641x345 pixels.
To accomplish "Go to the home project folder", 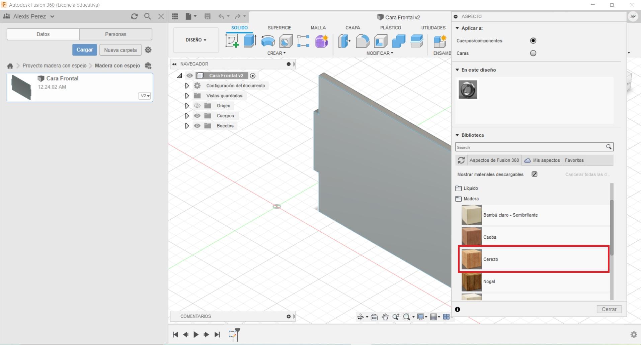I will pyautogui.click(x=10, y=66).
